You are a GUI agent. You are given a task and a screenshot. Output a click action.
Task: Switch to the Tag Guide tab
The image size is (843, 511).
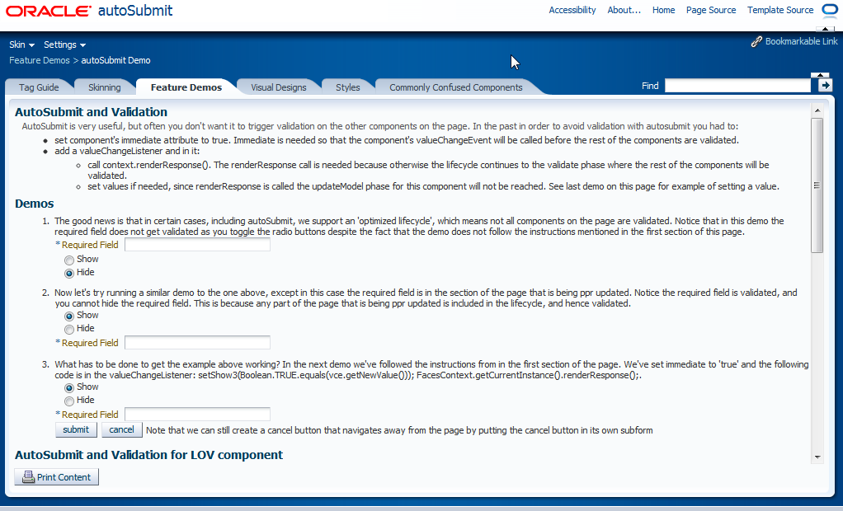(x=39, y=87)
